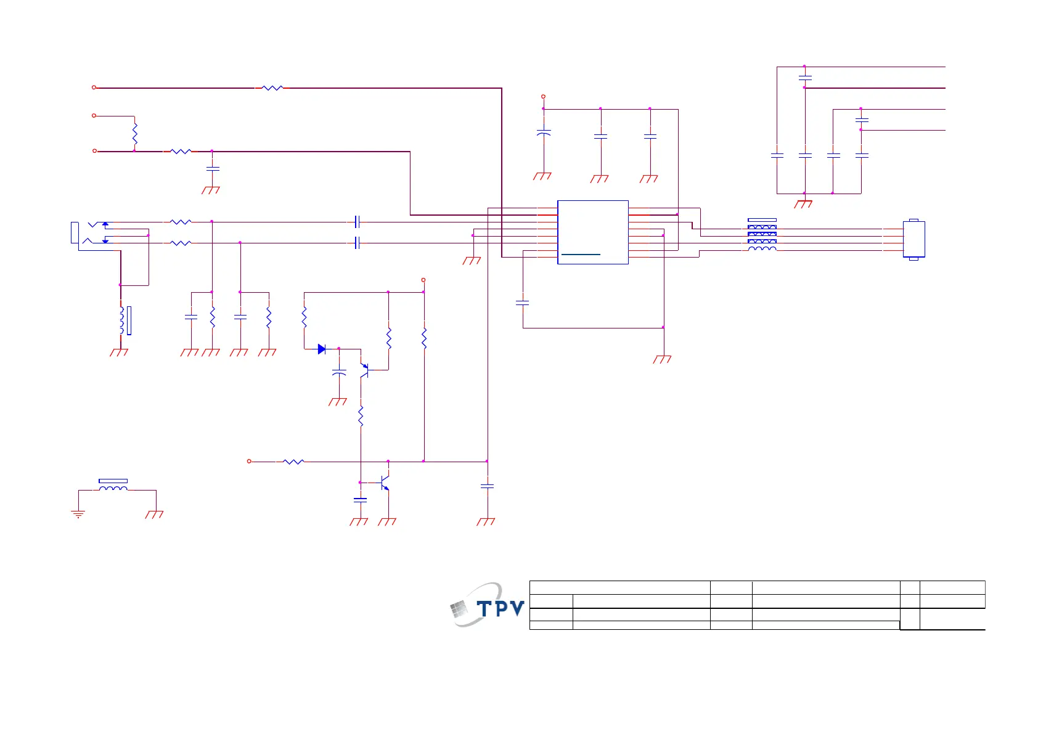The width and height of the screenshot is (1038, 734).
Task: Select the inductor between the two grounds
Action: 113,486
